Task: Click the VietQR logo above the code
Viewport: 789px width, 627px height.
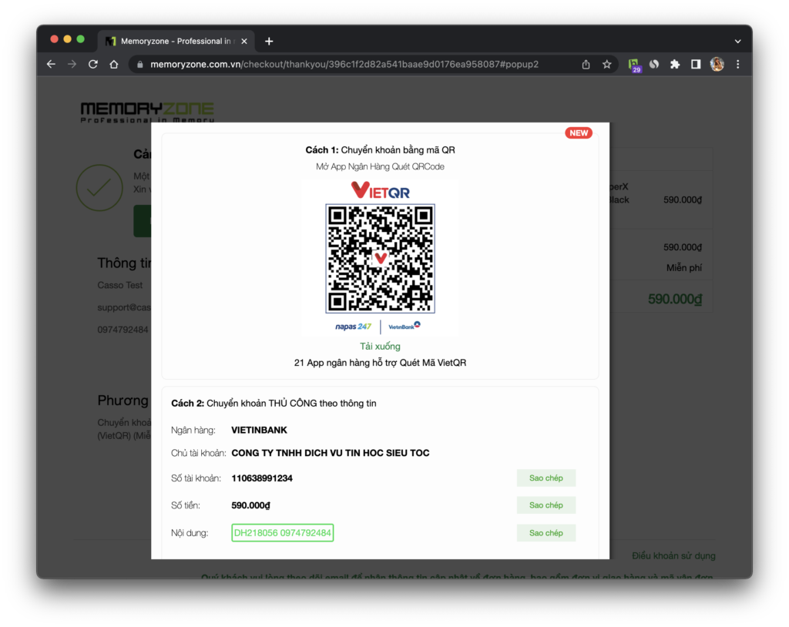Action: click(x=381, y=190)
